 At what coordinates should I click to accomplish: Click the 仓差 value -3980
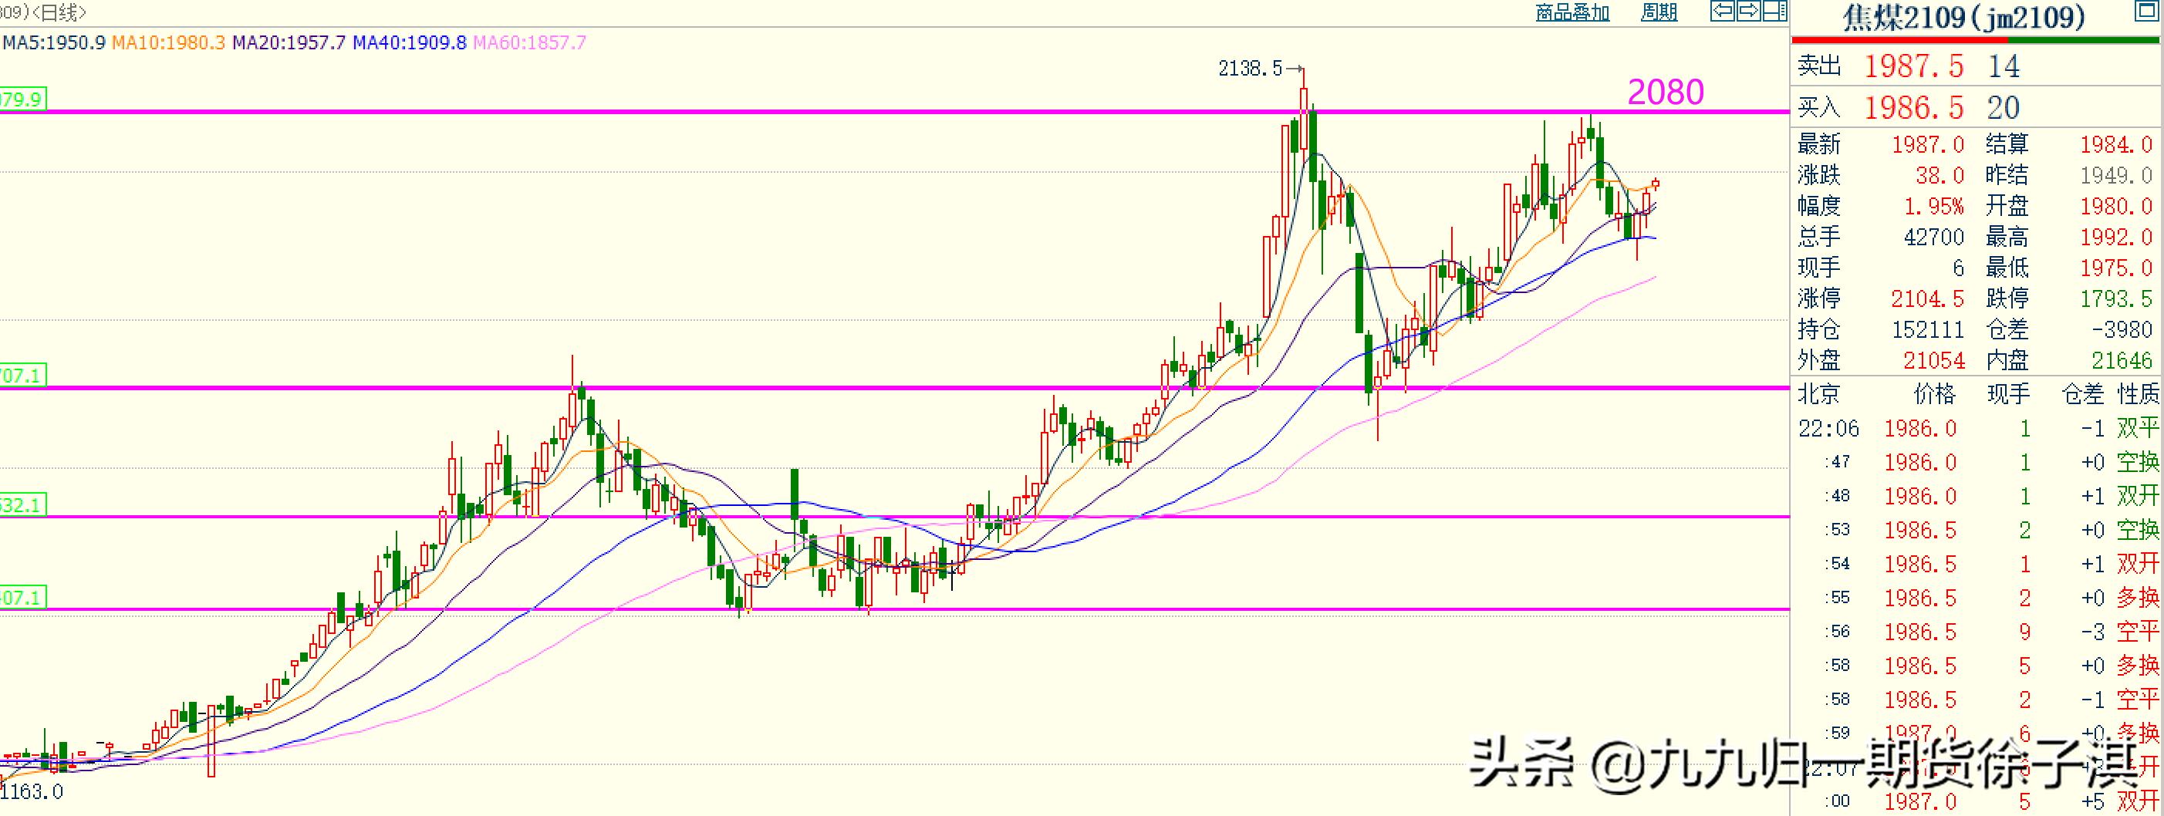pos(2122,330)
